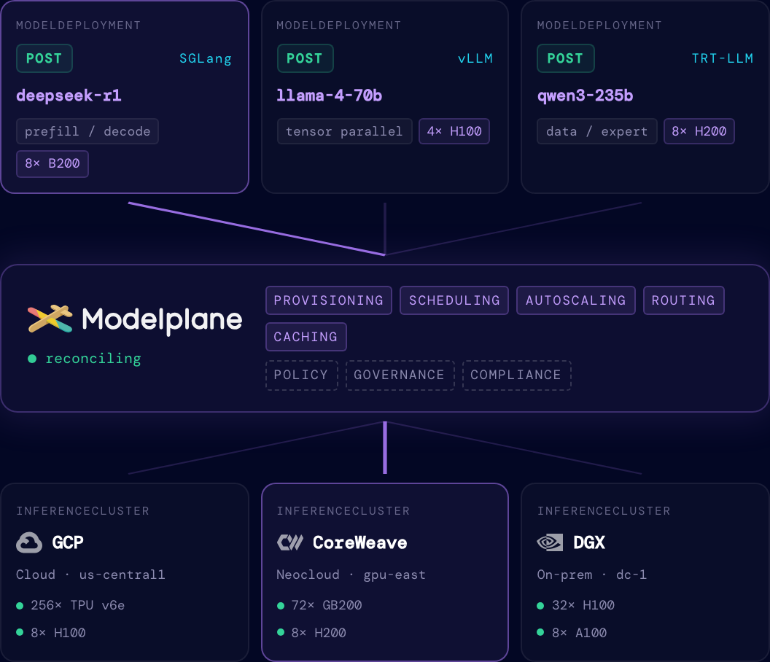This screenshot has width=770, height=662.
Task: Select the SCHEDULING tag
Action: (454, 300)
